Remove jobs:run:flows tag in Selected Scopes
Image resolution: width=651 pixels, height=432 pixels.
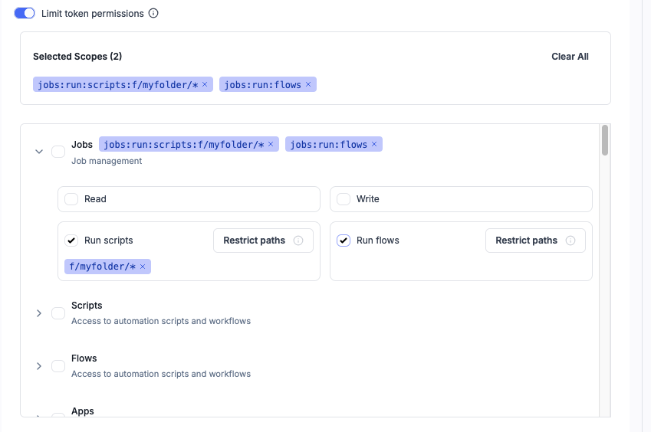tap(308, 84)
